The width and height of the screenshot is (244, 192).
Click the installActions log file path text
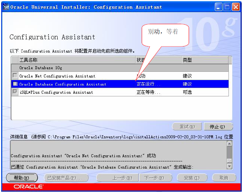135,137
